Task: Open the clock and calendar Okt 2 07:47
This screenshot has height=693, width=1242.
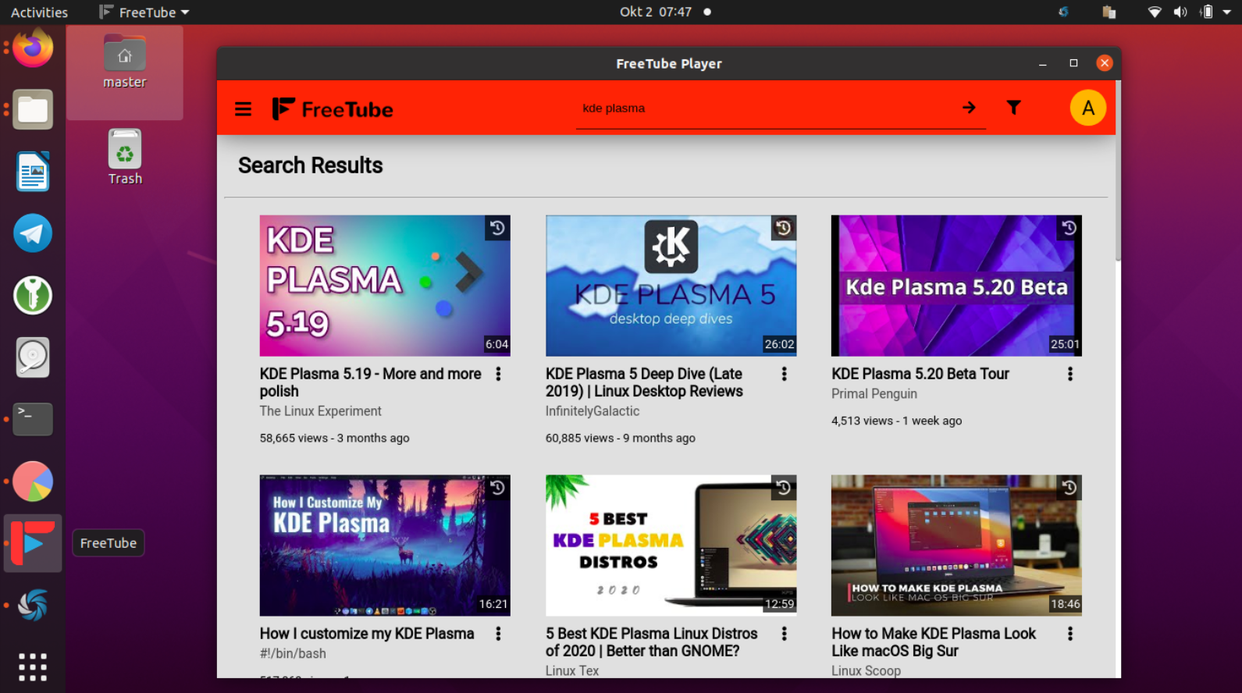Action: 656,12
